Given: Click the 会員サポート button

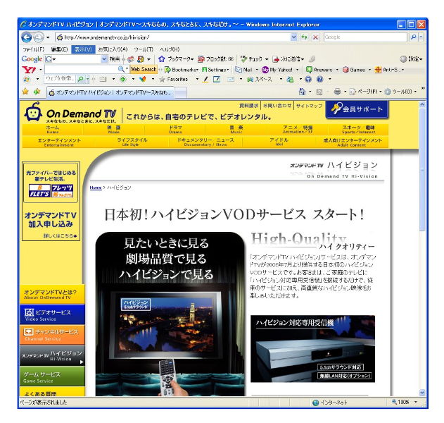Looking at the screenshot, I should tap(357, 109).
